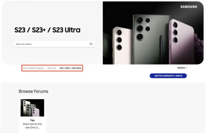Open the Options menu label
The height and width of the screenshot is (133, 205).
(x=181, y=68)
